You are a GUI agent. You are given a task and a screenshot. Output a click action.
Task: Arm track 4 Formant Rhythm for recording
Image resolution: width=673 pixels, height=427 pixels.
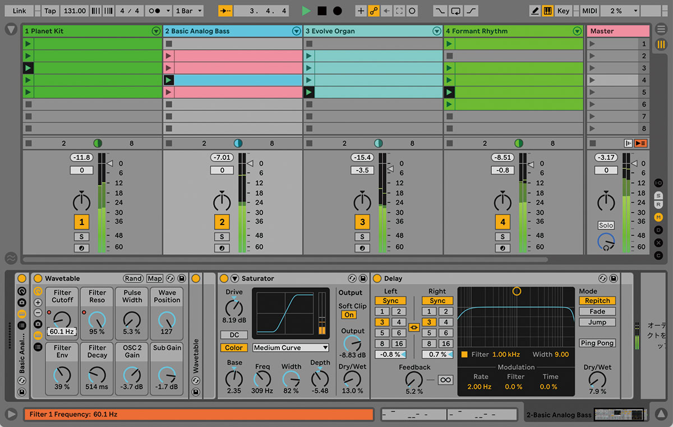(x=503, y=248)
